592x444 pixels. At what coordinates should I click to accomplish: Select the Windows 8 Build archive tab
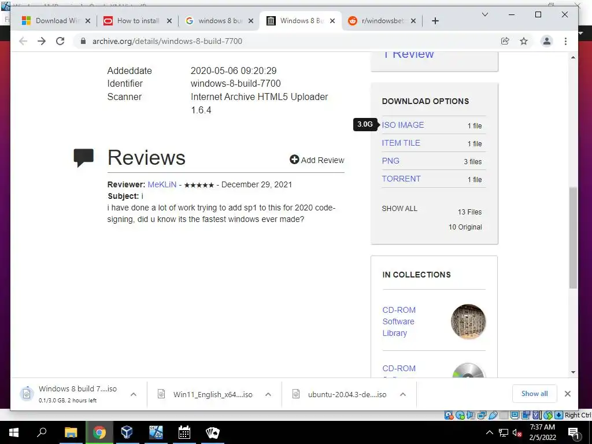[301, 21]
